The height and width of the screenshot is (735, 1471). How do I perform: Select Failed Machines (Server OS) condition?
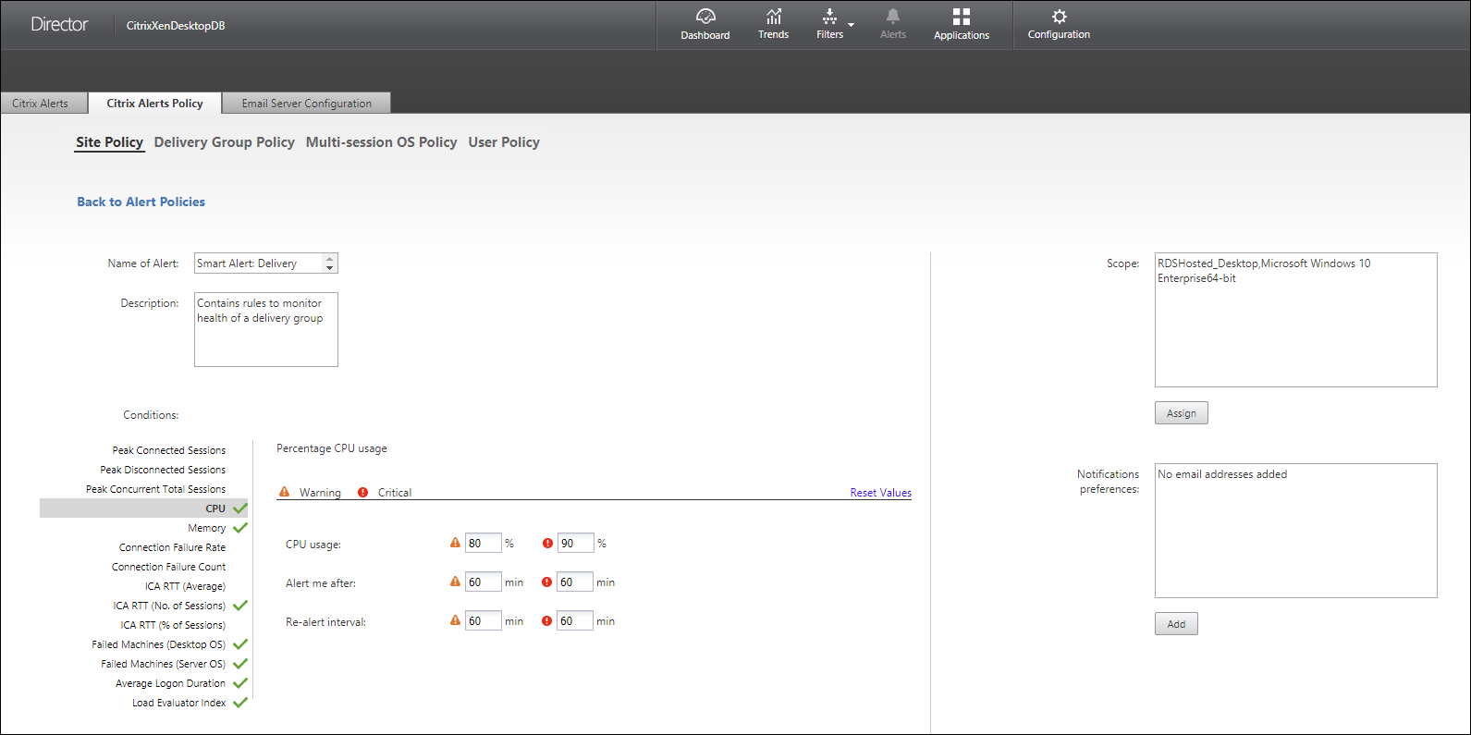[x=163, y=664]
